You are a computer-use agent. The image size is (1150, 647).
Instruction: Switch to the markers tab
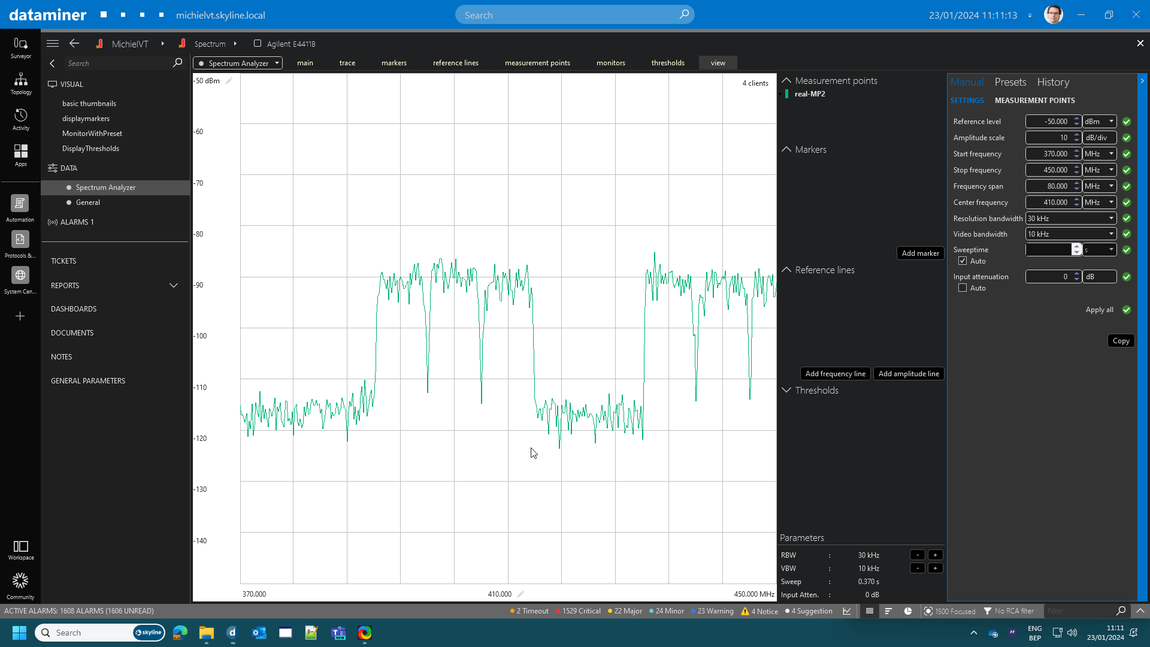tap(394, 63)
